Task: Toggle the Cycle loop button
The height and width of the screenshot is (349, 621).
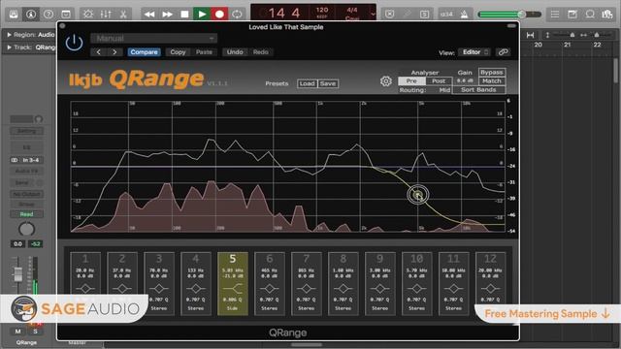Action: pyautogui.click(x=237, y=15)
